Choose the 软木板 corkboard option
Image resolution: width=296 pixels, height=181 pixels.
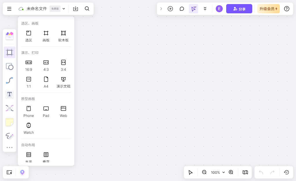[x=63, y=36]
